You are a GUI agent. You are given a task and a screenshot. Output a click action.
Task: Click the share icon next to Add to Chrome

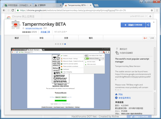pyautogui.click(x=148, y=25)
